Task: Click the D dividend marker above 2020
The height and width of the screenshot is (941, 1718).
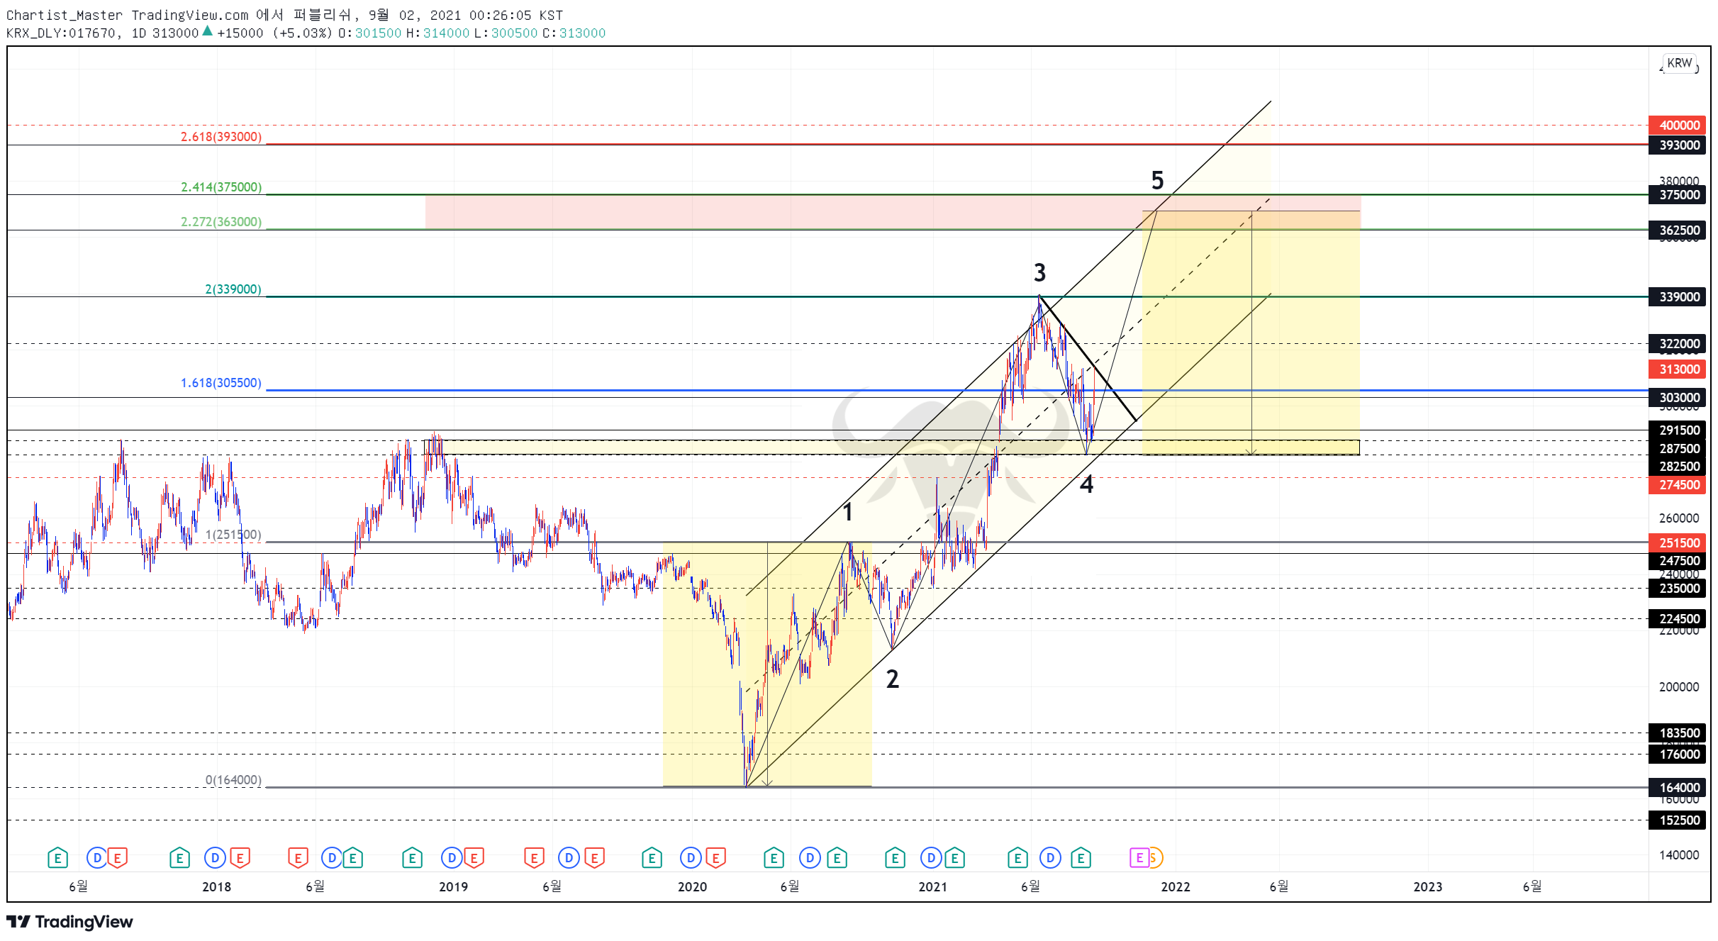Action: click(x=691, y=858)
